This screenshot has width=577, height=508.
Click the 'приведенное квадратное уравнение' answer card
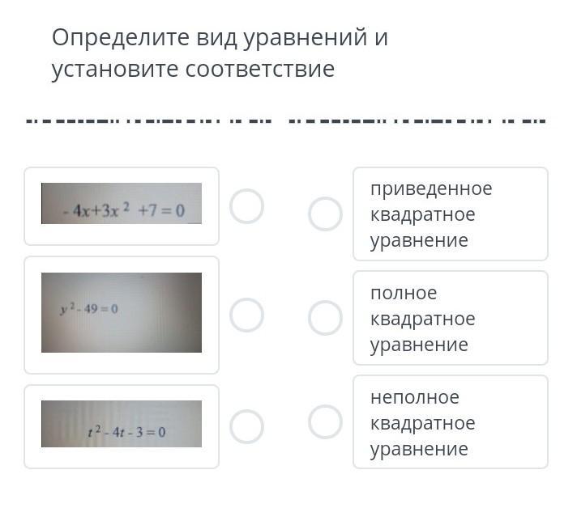coord(450,214)
